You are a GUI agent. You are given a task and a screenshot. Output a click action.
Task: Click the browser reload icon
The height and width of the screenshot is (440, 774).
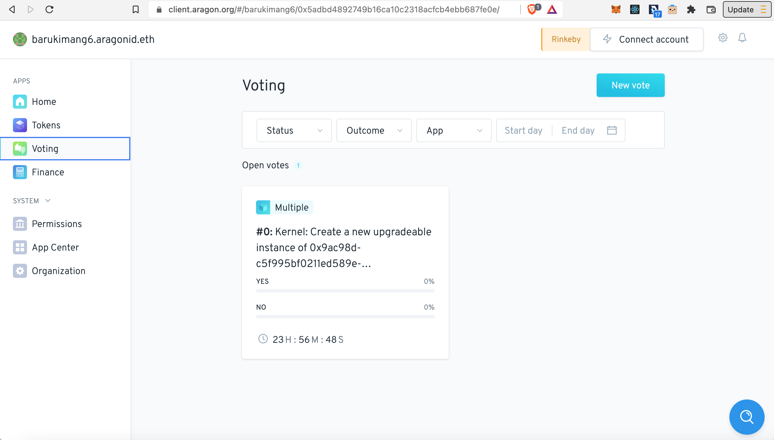tap(50, 10)
